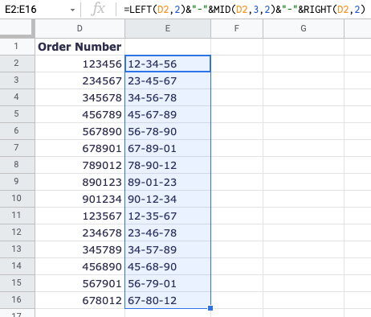
Task: Select column G header
Action: tap(304, 28)
